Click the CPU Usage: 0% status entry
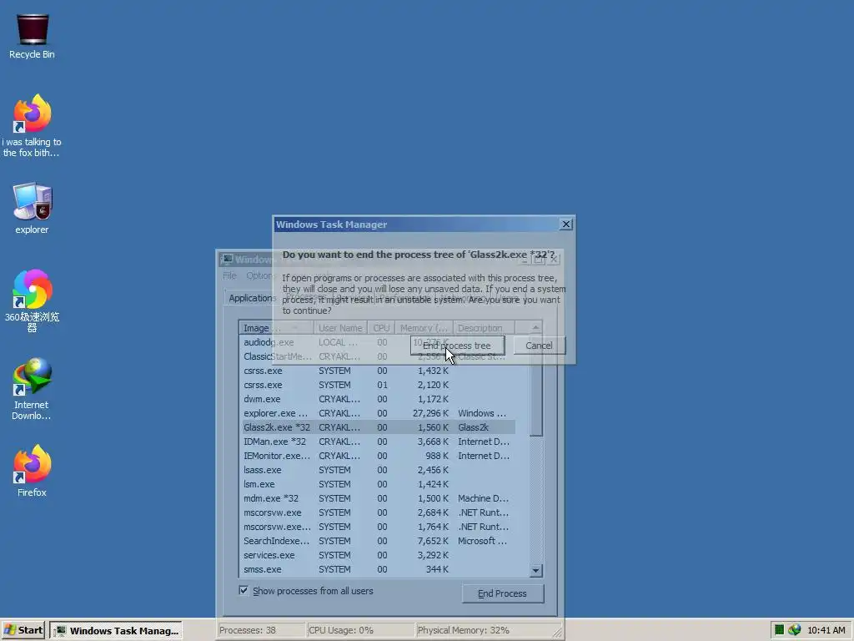The height and width of the screenshot is (641, 854). click(x=359, y=630)
